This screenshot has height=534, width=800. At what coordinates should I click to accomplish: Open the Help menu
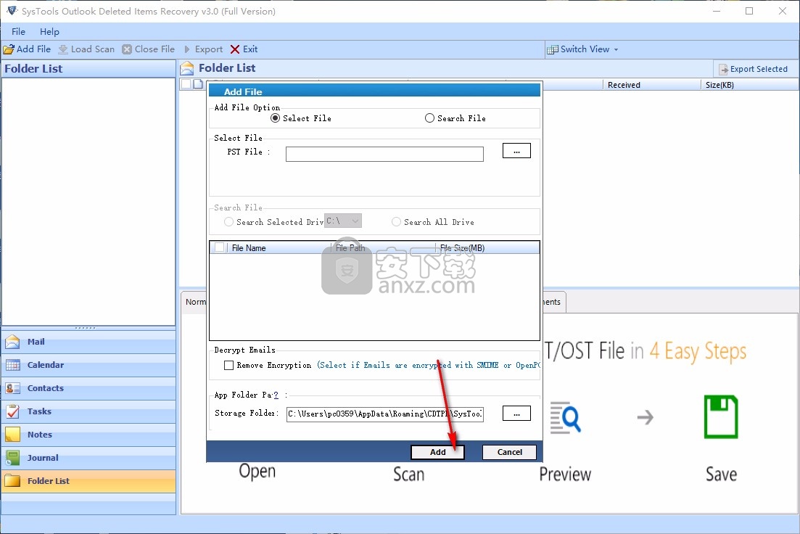pos(49,32)
